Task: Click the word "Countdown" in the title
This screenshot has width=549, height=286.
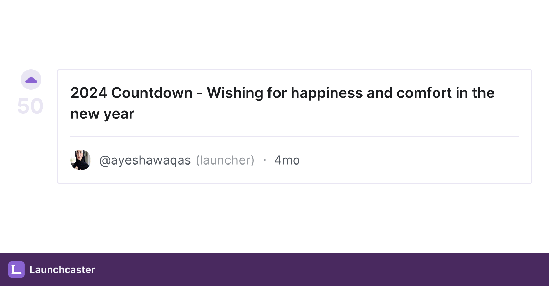Action: [152, 93]
